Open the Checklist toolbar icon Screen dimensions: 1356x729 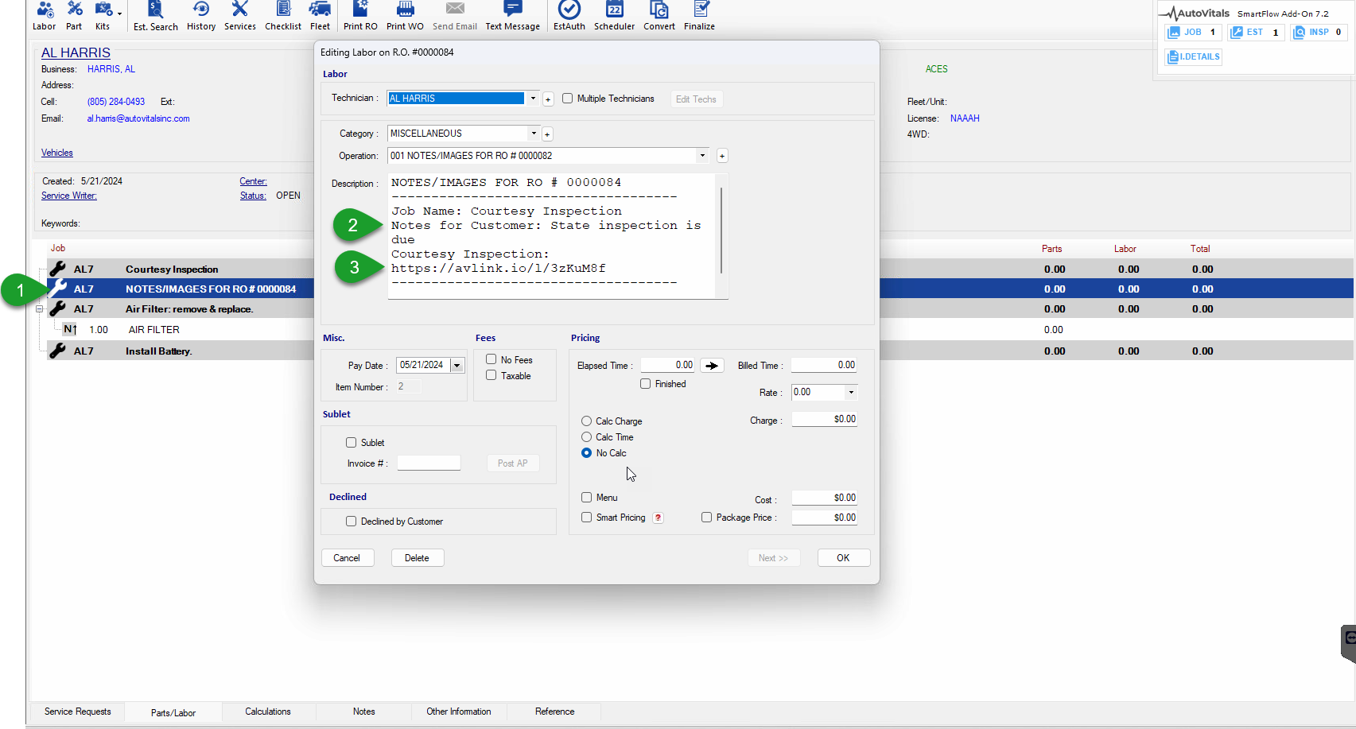tap(283, 16)
